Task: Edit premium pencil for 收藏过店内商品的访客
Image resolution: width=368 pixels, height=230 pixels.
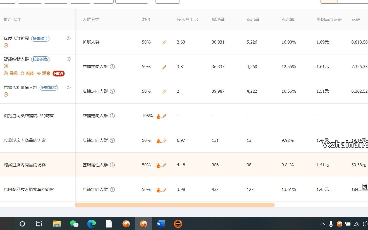Action: click(x=164, y=141)
